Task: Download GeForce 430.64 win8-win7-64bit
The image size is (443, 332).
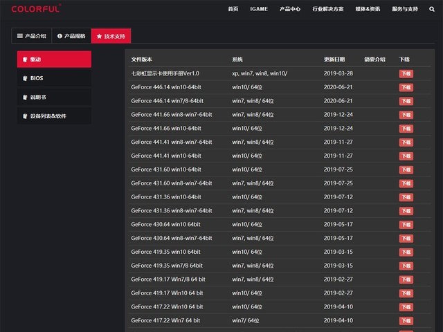Action: click(406, 239)
